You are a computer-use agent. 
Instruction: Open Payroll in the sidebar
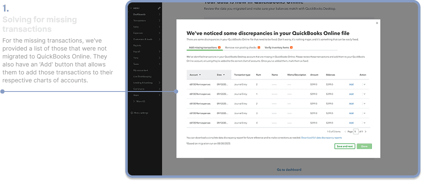[137, 51]
